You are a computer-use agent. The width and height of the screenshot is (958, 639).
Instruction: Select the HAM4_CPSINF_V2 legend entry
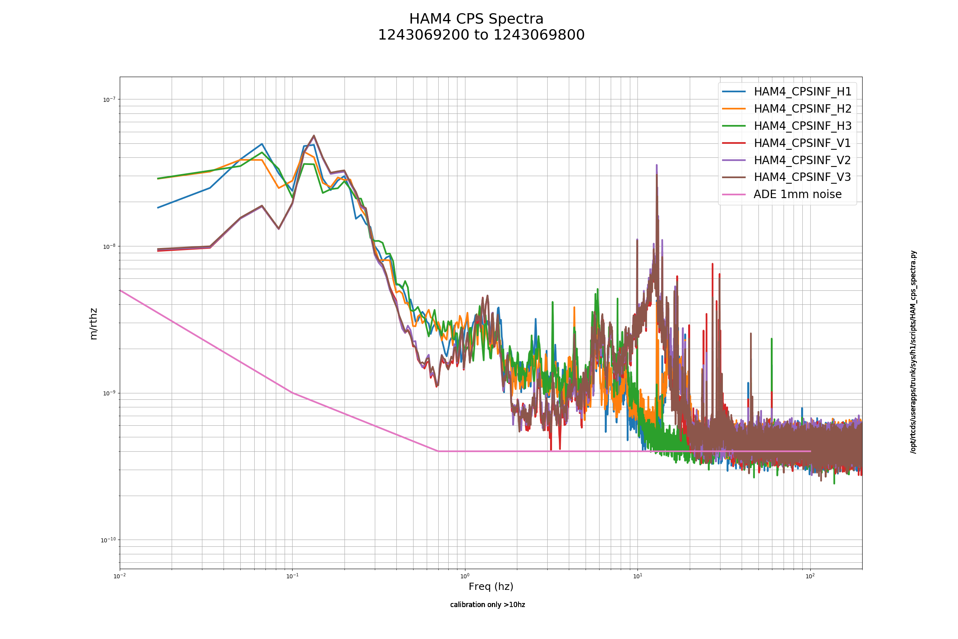pos(786,160)
